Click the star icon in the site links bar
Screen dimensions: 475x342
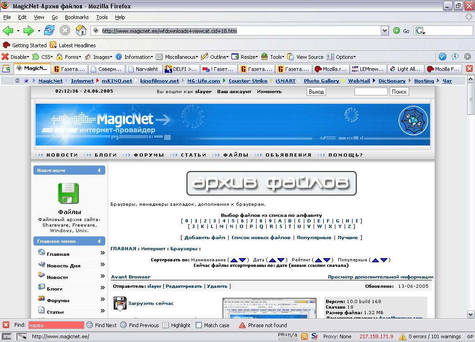click(26, 81)
